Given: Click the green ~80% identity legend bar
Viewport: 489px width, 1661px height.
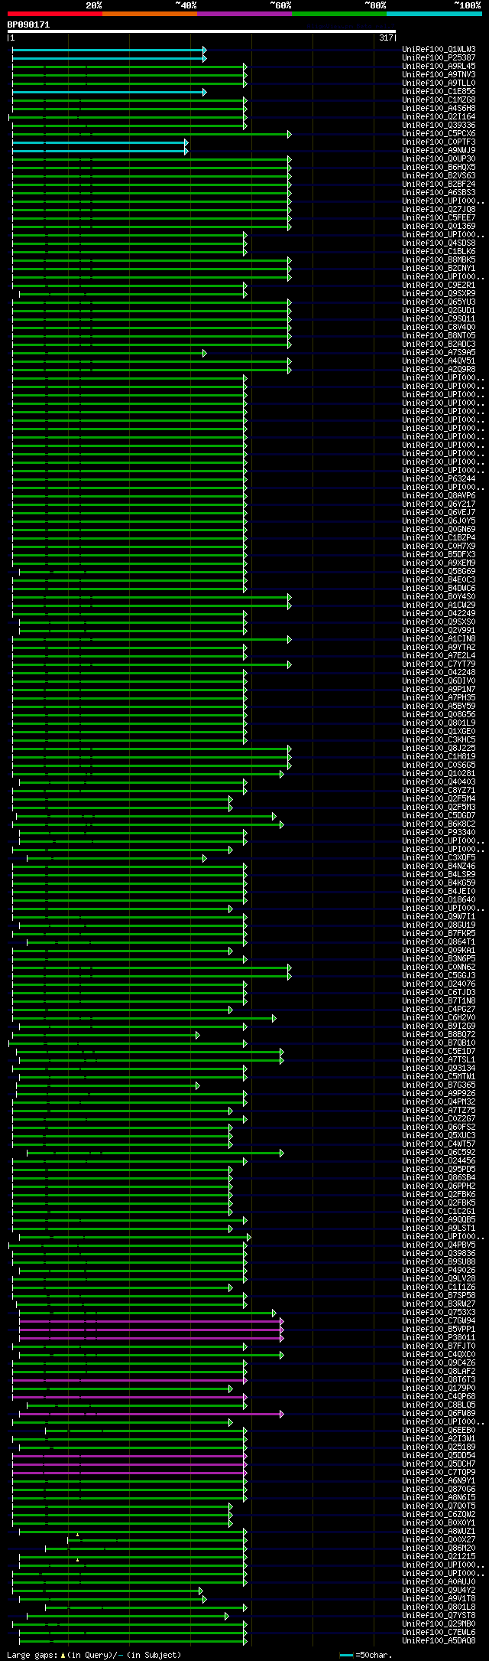Looking at the screenshot, I should coord(338,14).
